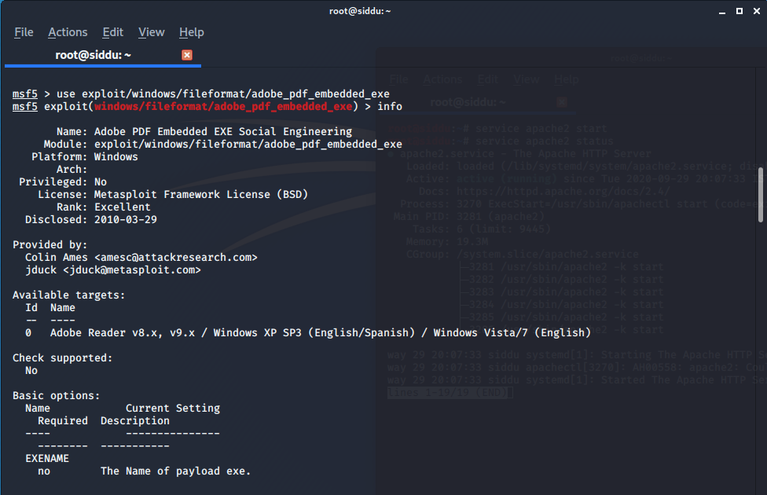Click the 'use exploit/windows/fileformat/adobe_pdf_embedded_exe' command line
The image size is (767, 495).
[x=223, y=94]
